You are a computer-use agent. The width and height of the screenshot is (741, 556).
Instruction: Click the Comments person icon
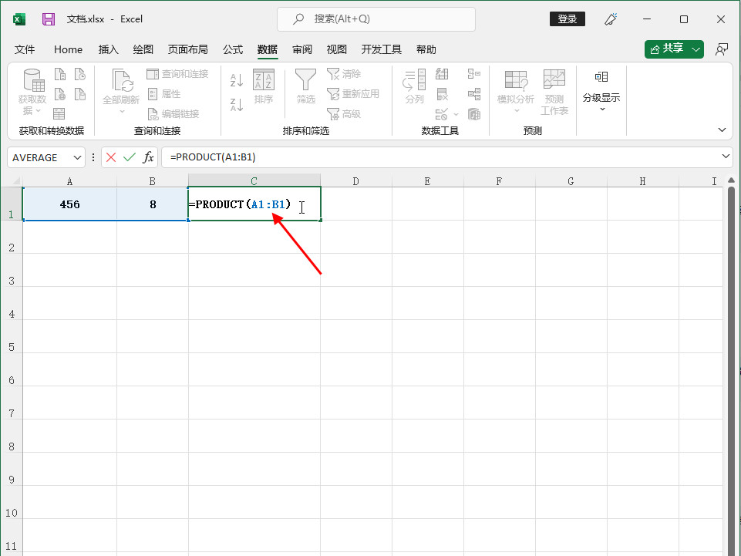point(722,49)
